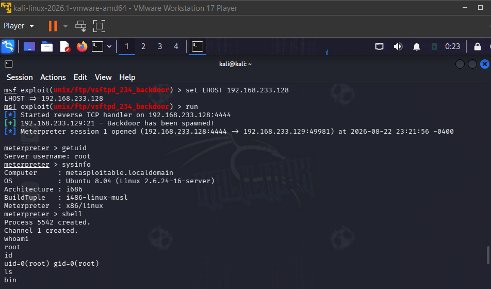Click 'Backdoor has been spawned!' text
491x289 pixels.
tap(160, 123)
